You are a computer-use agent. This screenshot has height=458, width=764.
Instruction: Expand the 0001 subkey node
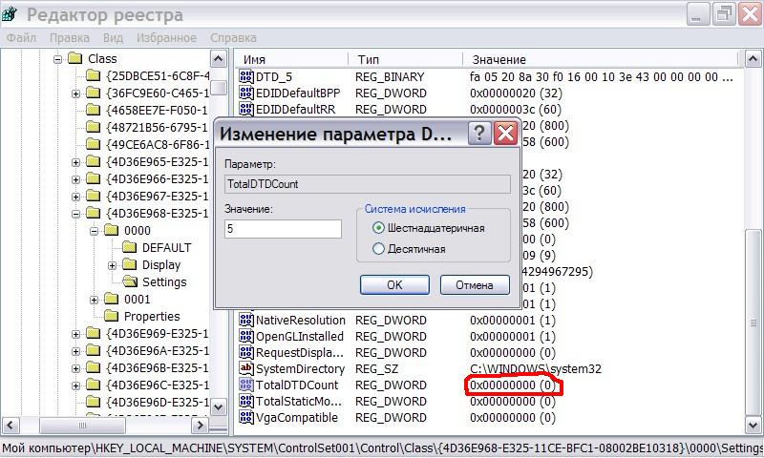(95, 300)
